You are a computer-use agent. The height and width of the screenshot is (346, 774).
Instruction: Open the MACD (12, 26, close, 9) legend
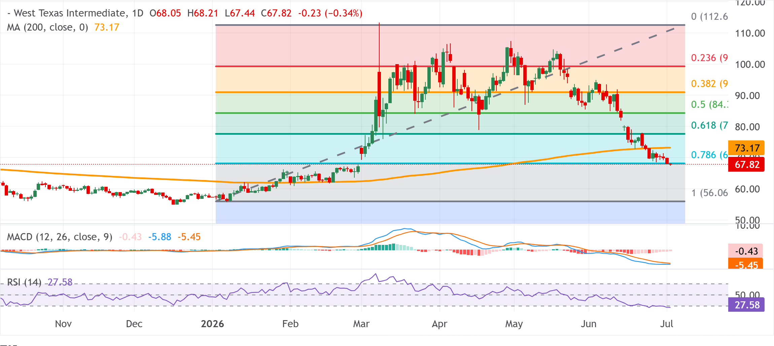[x=60, y=237]
